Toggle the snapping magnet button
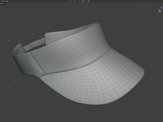The image size is (163, 122). [83, 1]
